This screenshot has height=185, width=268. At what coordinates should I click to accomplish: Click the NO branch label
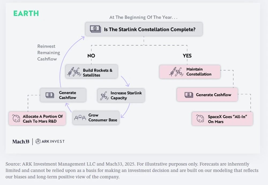(x=91, y=56)
